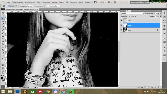Choose Add to selection mode
Viewport: 167px width, 94px height.
point(12,6)
